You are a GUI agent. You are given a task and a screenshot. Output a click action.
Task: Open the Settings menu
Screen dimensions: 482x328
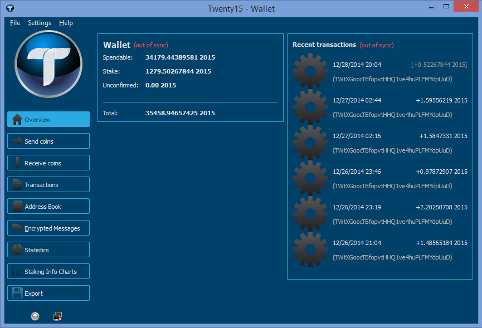point(40,23)
